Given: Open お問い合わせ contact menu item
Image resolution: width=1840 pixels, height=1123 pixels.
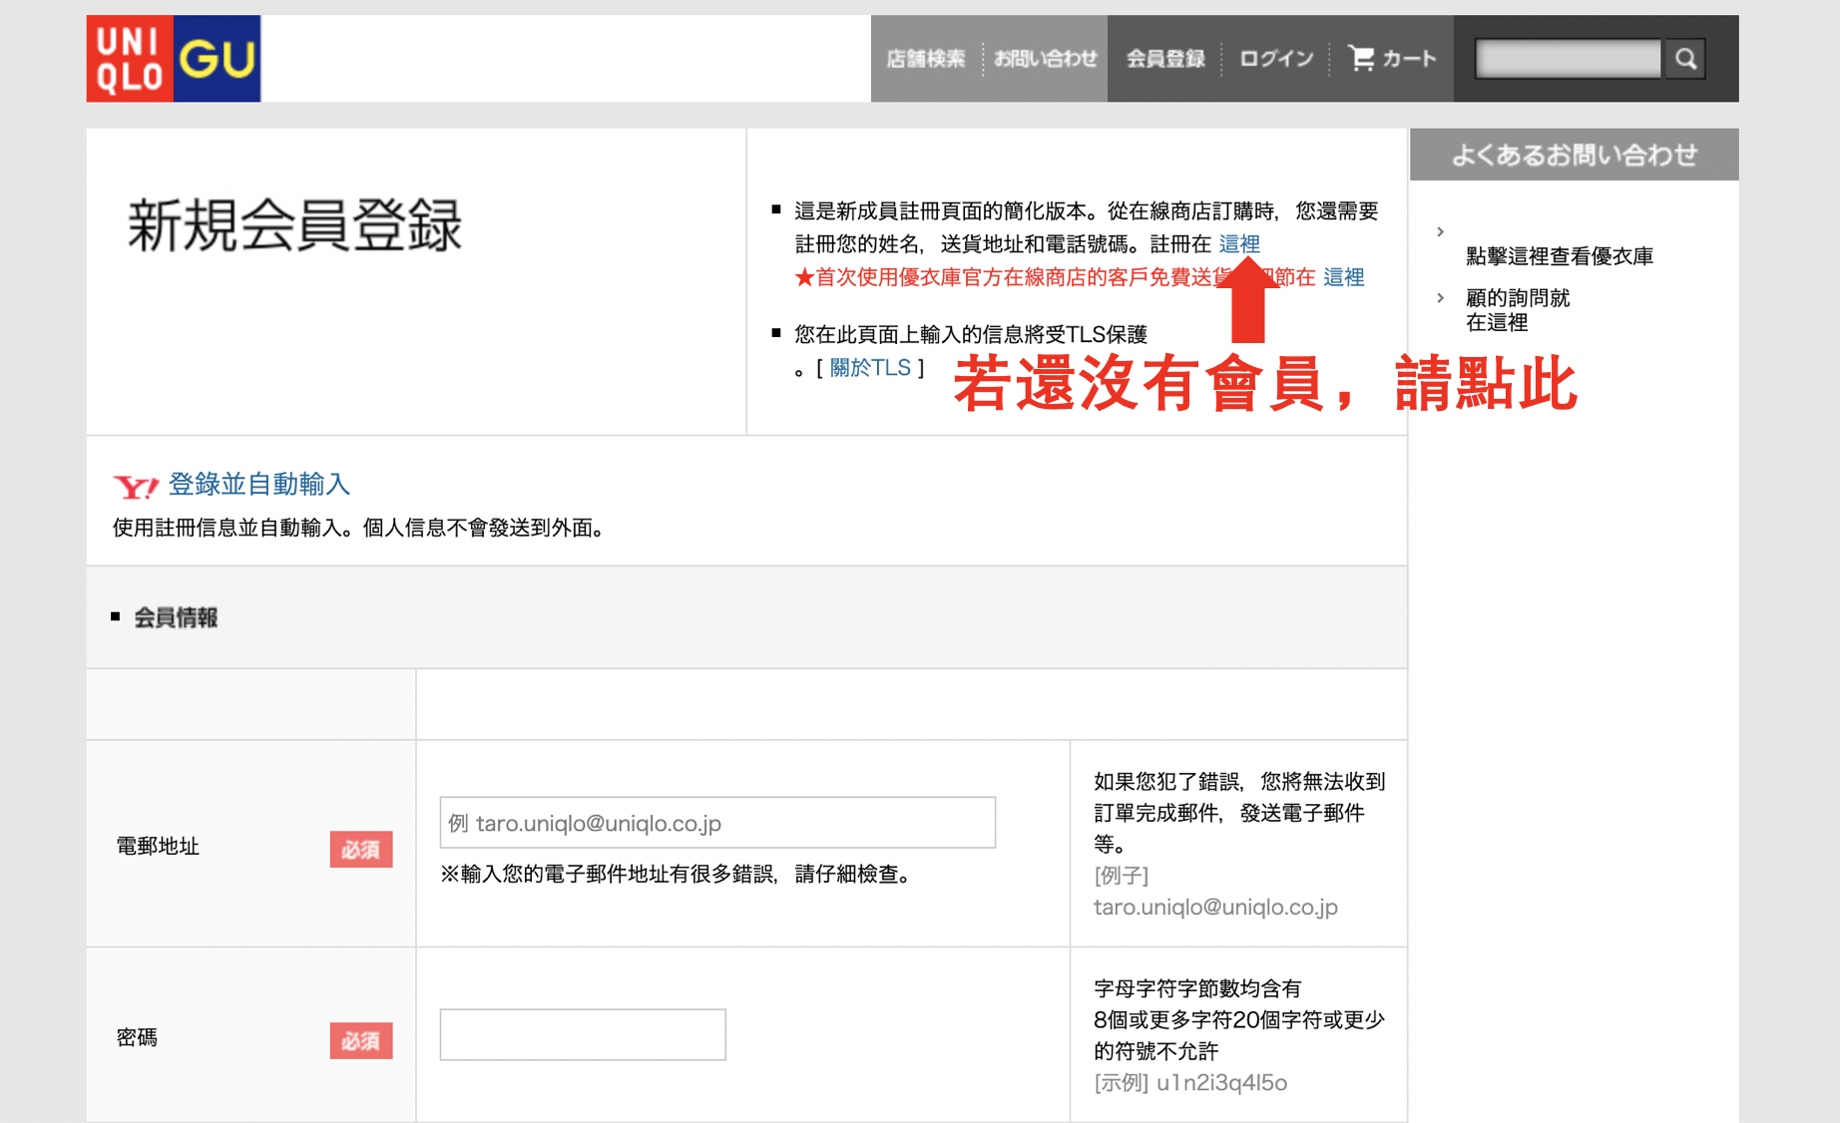Looking at the screenshot, I should (1045, 59).
